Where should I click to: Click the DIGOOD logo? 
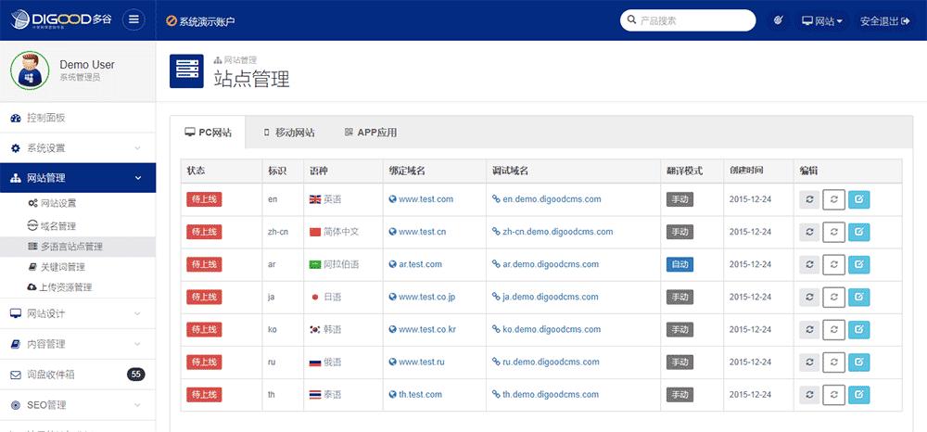coord(60,20)
